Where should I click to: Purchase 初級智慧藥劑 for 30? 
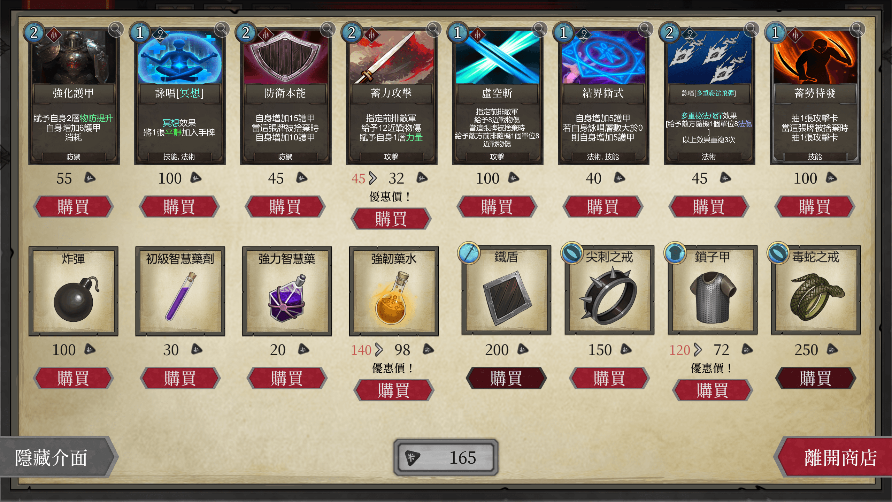(x=180, y=378)
